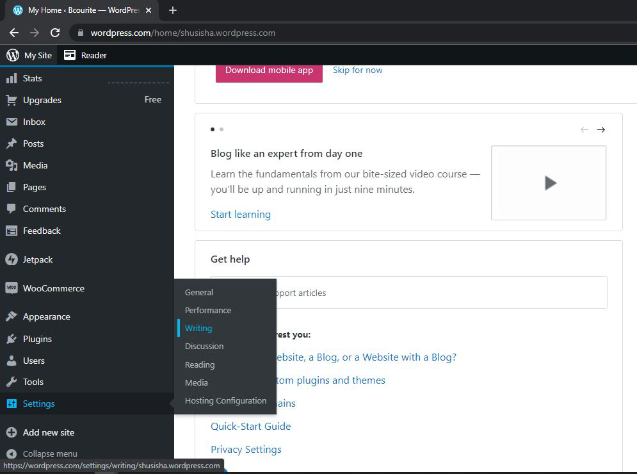The width and height of the screenshot is (637, 474).
Task: Select the Stats label in sidebar
Action: [33, 78]
